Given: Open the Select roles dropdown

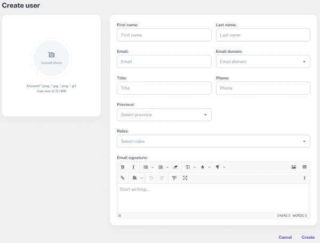Looking at the screenshot, I should click(213, 141).
